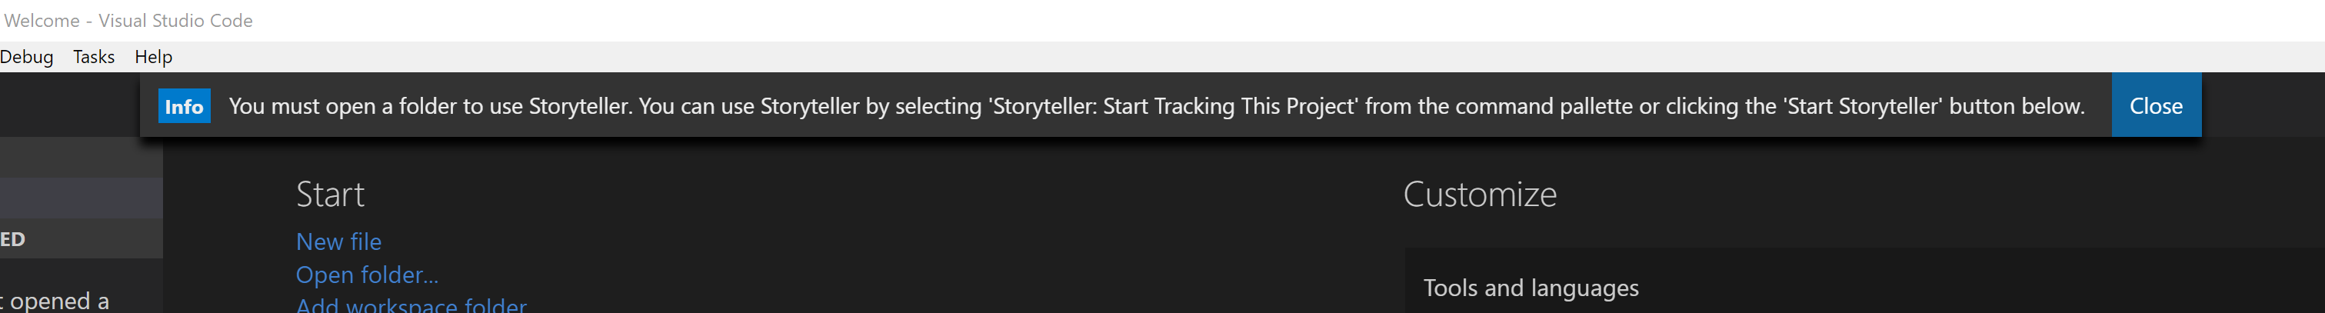Click empty menu bar area right of Help
The width and height of the screenshot is (2325, 313).
(x=1245, y=57)
